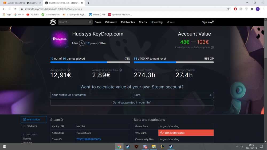Close the Hudstys KeyDrop.com tab
This screenshot has height=150, width=267.
coord(82,3)
